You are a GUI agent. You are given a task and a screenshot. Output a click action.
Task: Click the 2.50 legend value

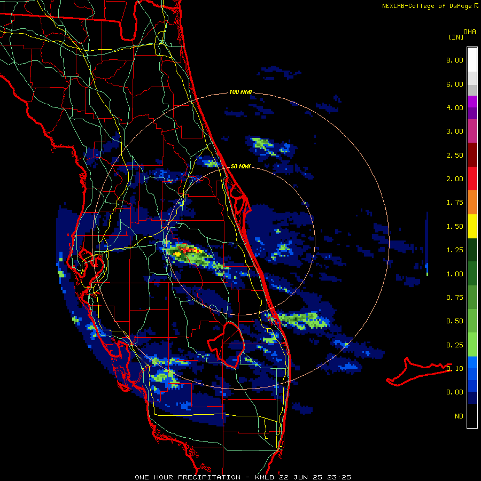coord(455,155)
